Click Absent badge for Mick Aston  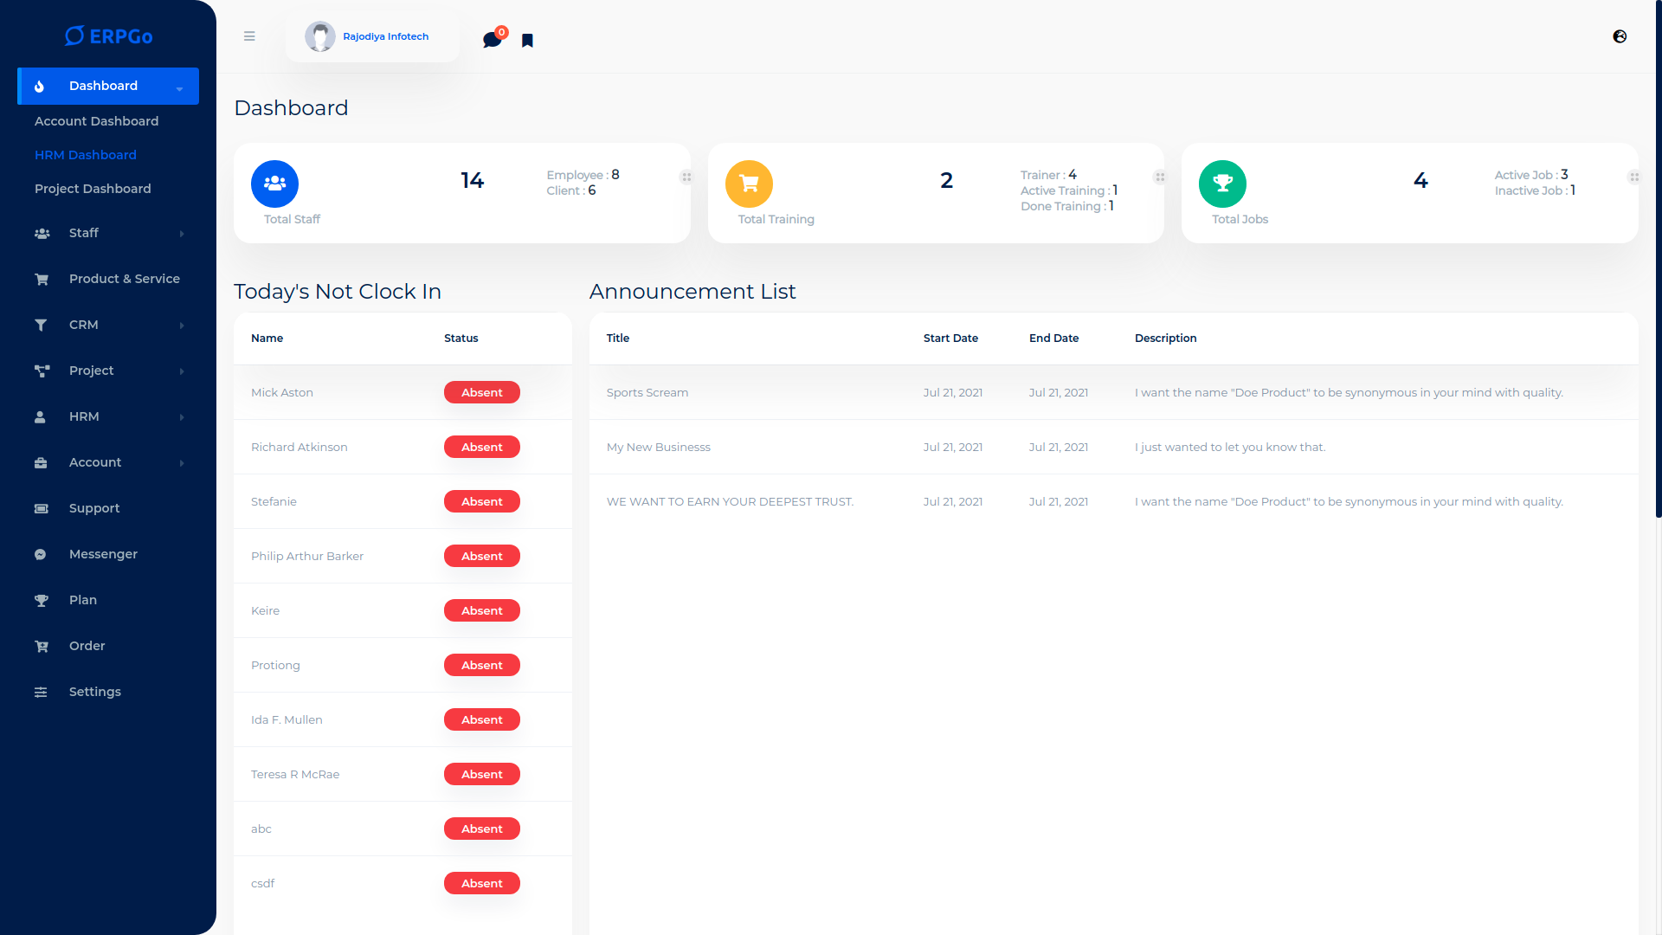pos(481,392)
